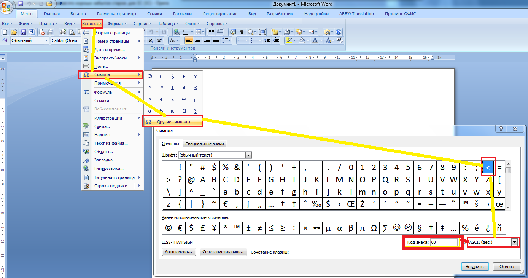Click the Insert hyperlink globe icon
The height and width of the screenshot is (278, 528).
[x=177, y=32]
